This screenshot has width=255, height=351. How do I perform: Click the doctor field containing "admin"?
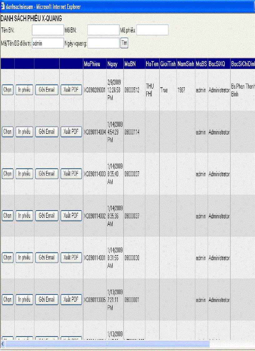[x=48, y=43]
